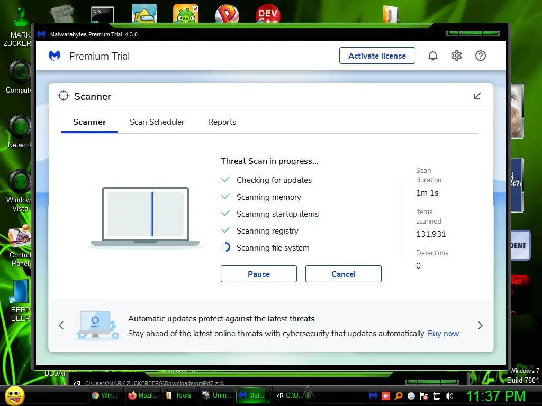Open Computer desktop icon
The width and height of the screenshot is (542, 406).
(19, 77)
